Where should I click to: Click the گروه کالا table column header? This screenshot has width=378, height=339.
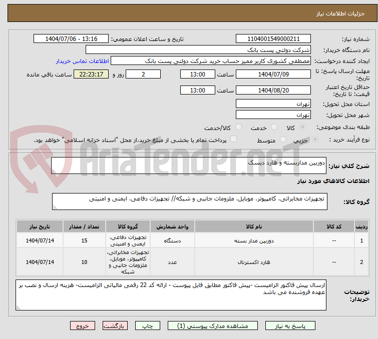click(x=128, y=226)
